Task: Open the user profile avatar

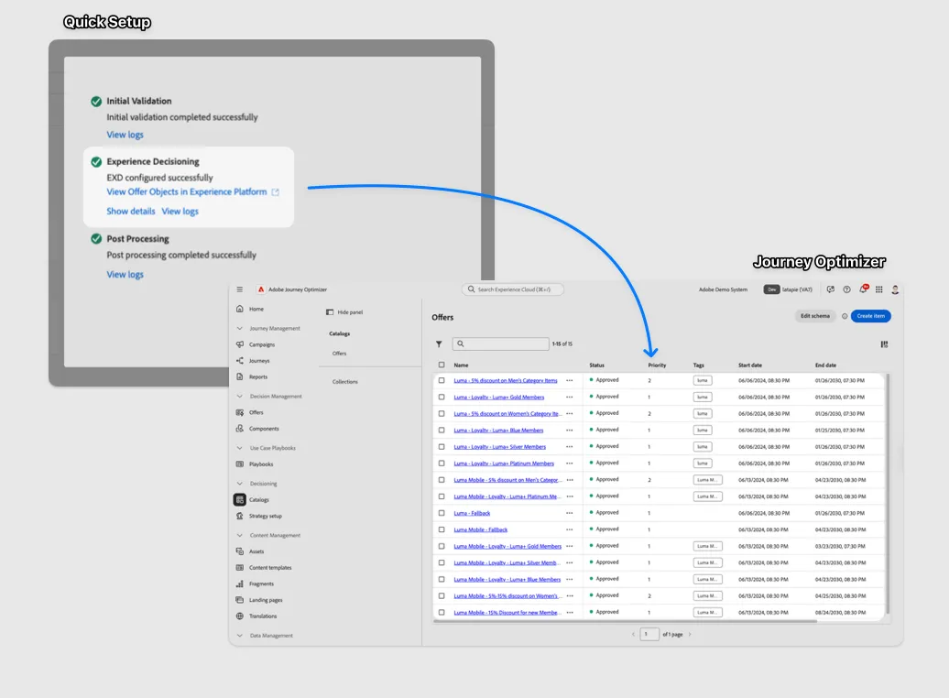Action: click(895, 290)
